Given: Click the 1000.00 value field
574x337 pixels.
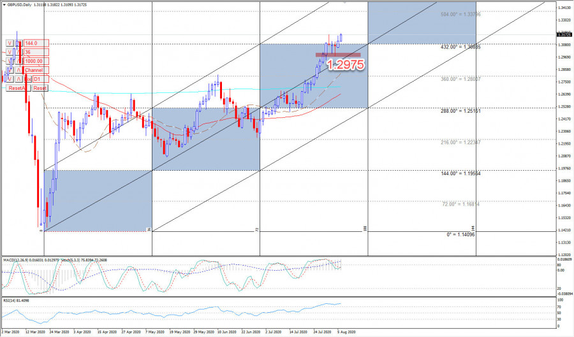Looking at the screenshot, I should 36,61.
